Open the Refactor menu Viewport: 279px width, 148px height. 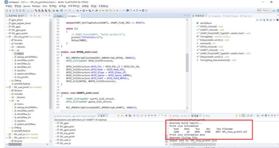tap(36, 6)
